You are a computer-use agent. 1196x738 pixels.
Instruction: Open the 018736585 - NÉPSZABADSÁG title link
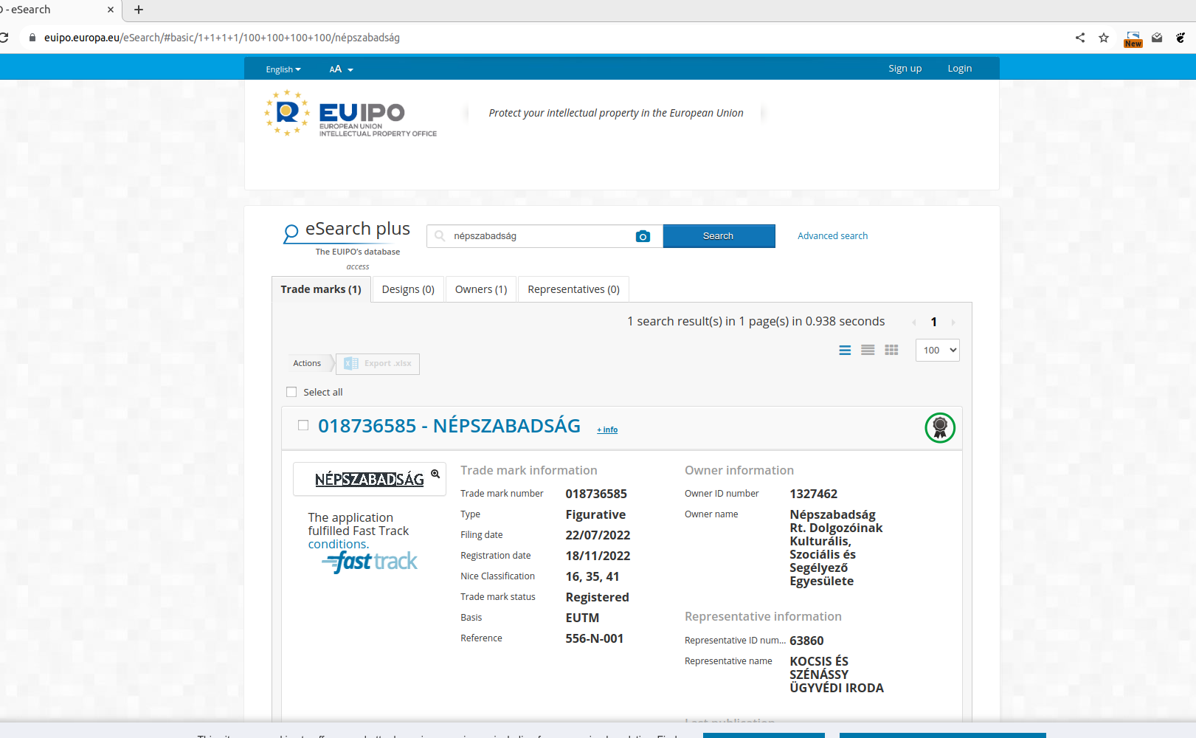(x=449, y=426)
